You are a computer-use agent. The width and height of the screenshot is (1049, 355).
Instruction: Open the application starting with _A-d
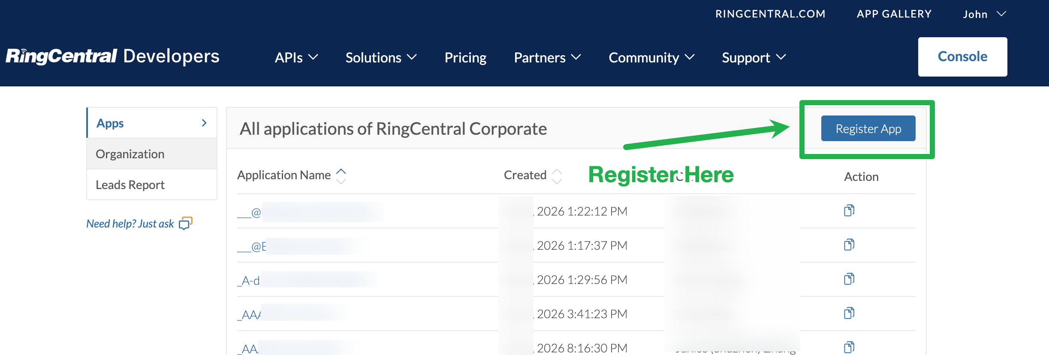point(307,281)
